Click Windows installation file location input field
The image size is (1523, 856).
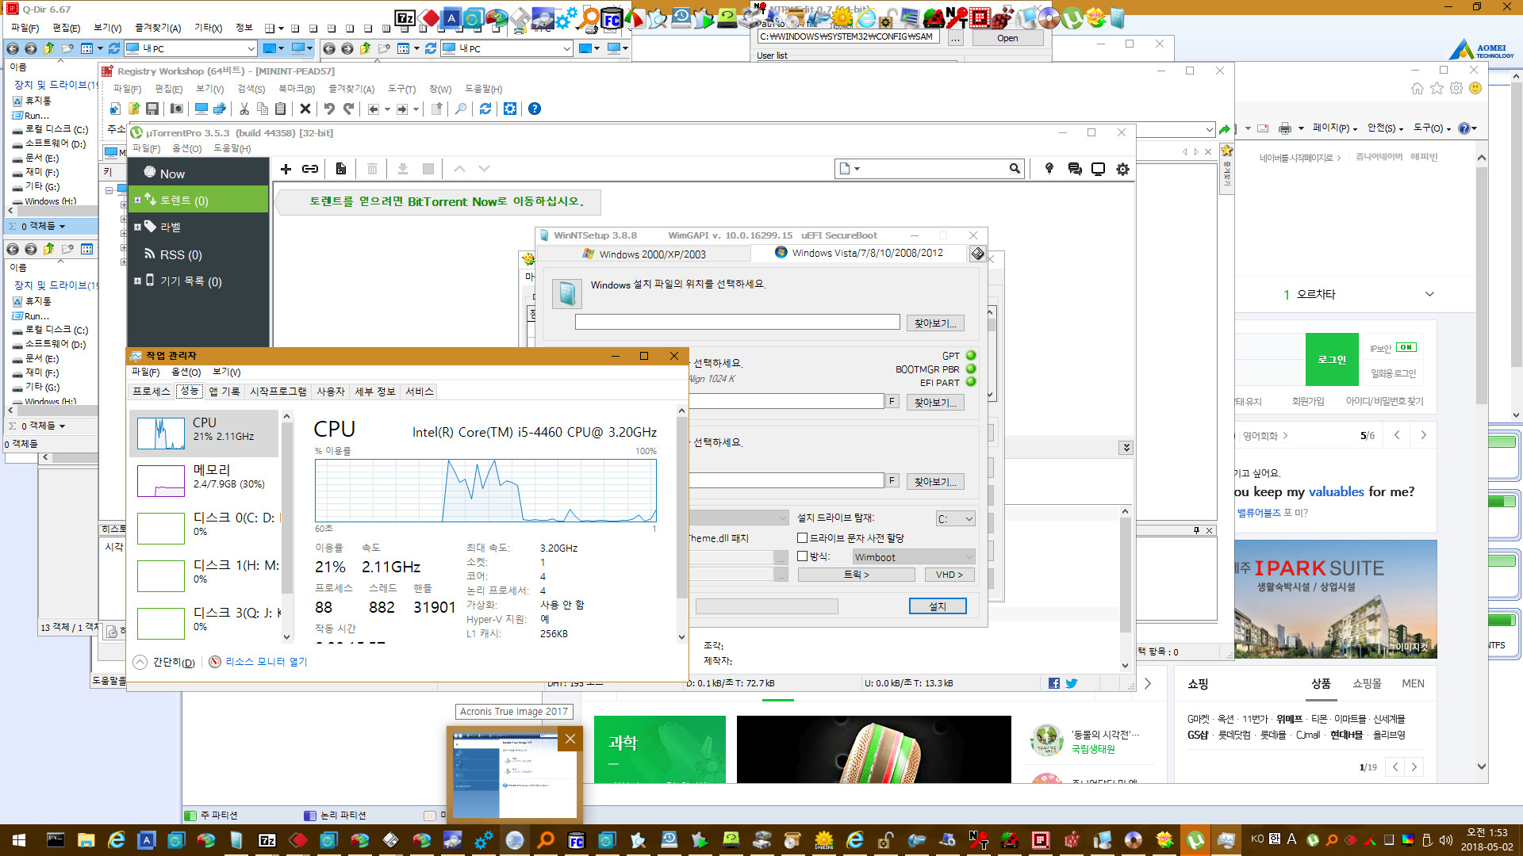click(737, 322)
